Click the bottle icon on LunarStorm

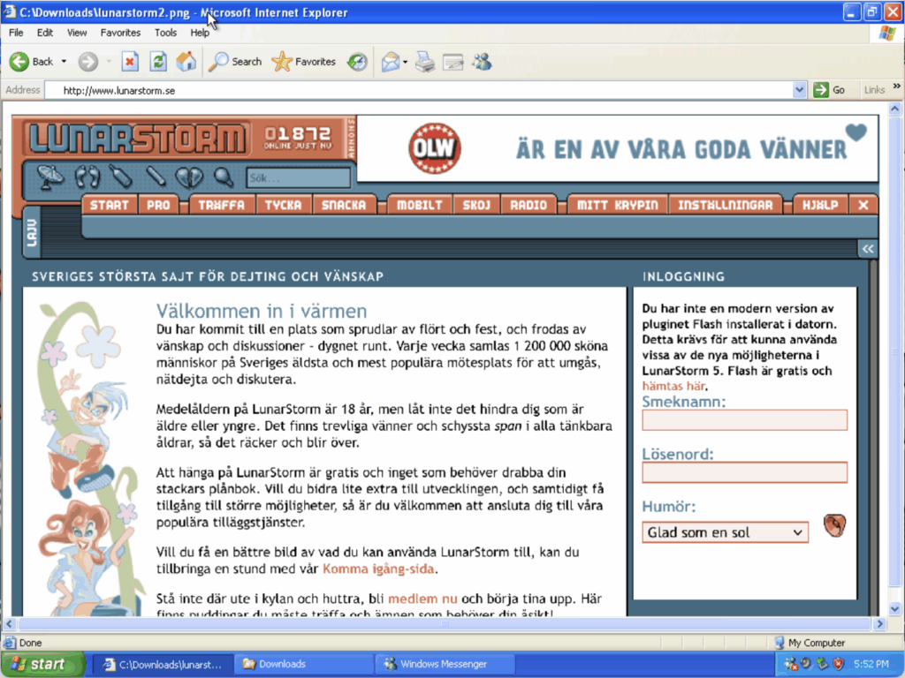(x=121, y=177)
